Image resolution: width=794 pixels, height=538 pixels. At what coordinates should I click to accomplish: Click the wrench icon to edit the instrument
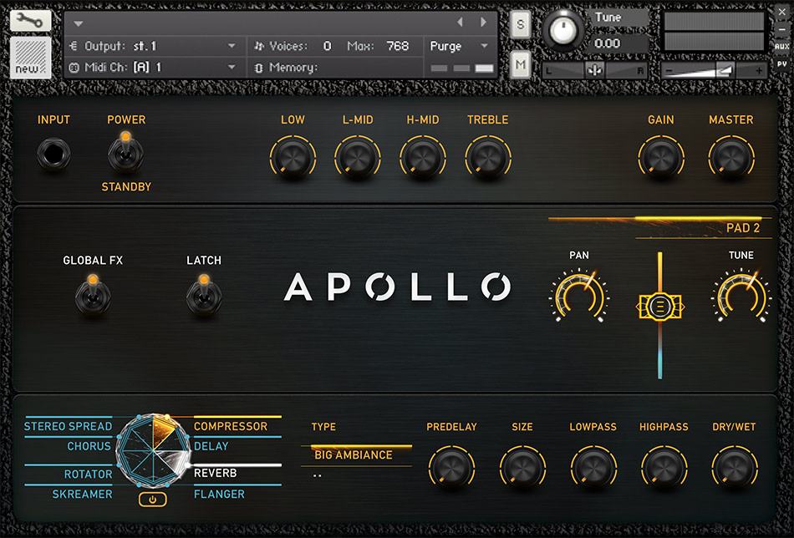[29, 20]
